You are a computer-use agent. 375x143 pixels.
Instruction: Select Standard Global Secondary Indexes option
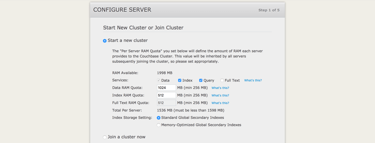click(159, 118)
